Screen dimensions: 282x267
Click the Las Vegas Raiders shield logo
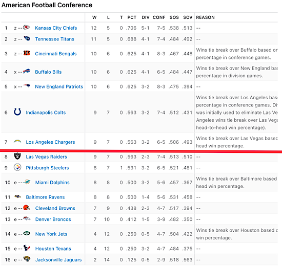point(17,156)
